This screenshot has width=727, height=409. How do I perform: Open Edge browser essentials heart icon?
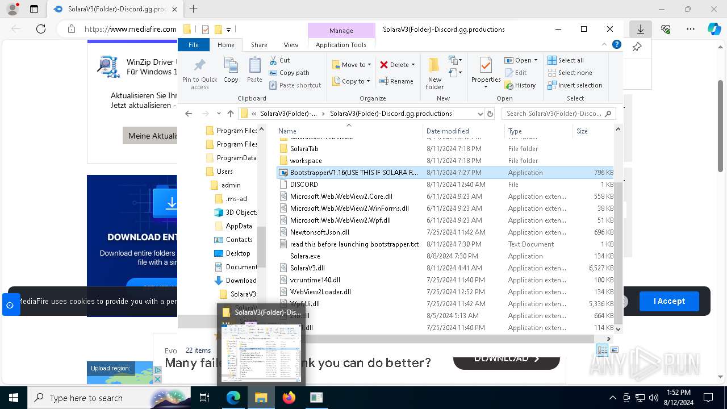pos(666,29)
